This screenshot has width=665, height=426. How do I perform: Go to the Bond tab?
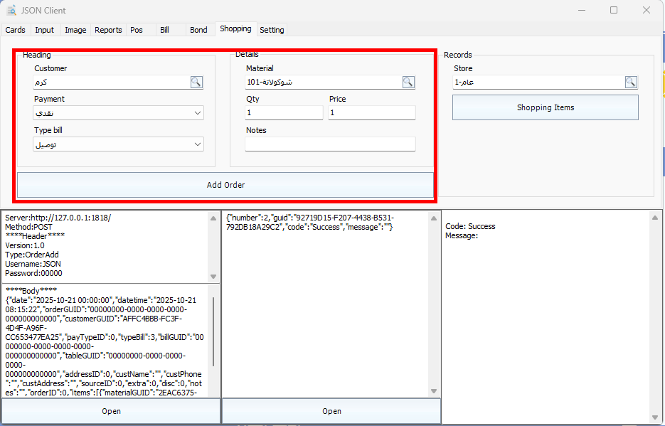(198, 30)
